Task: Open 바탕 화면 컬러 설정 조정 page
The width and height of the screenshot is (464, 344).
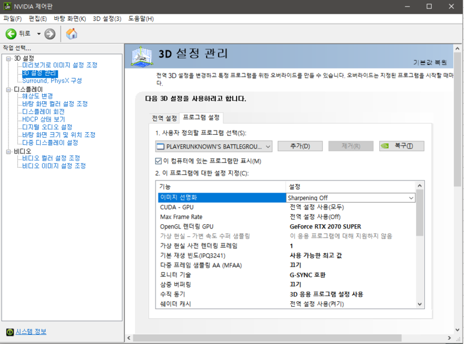Action: point(55,104)
